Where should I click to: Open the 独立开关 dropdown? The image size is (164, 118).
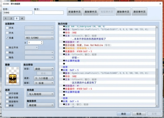[32, 47]
